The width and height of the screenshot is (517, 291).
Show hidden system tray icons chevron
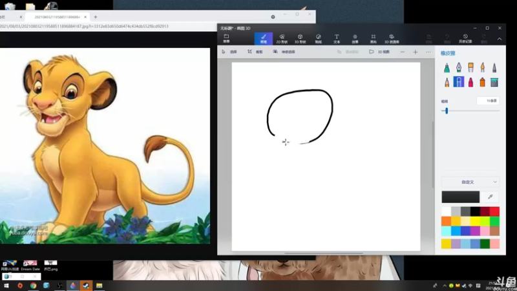[x=445, y=286]
